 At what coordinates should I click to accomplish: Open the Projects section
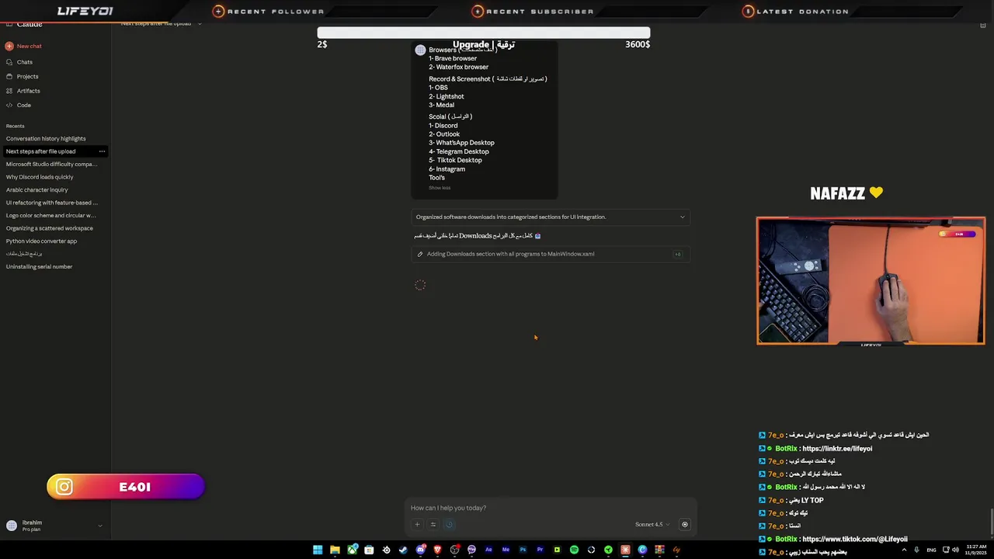point(22,76)
